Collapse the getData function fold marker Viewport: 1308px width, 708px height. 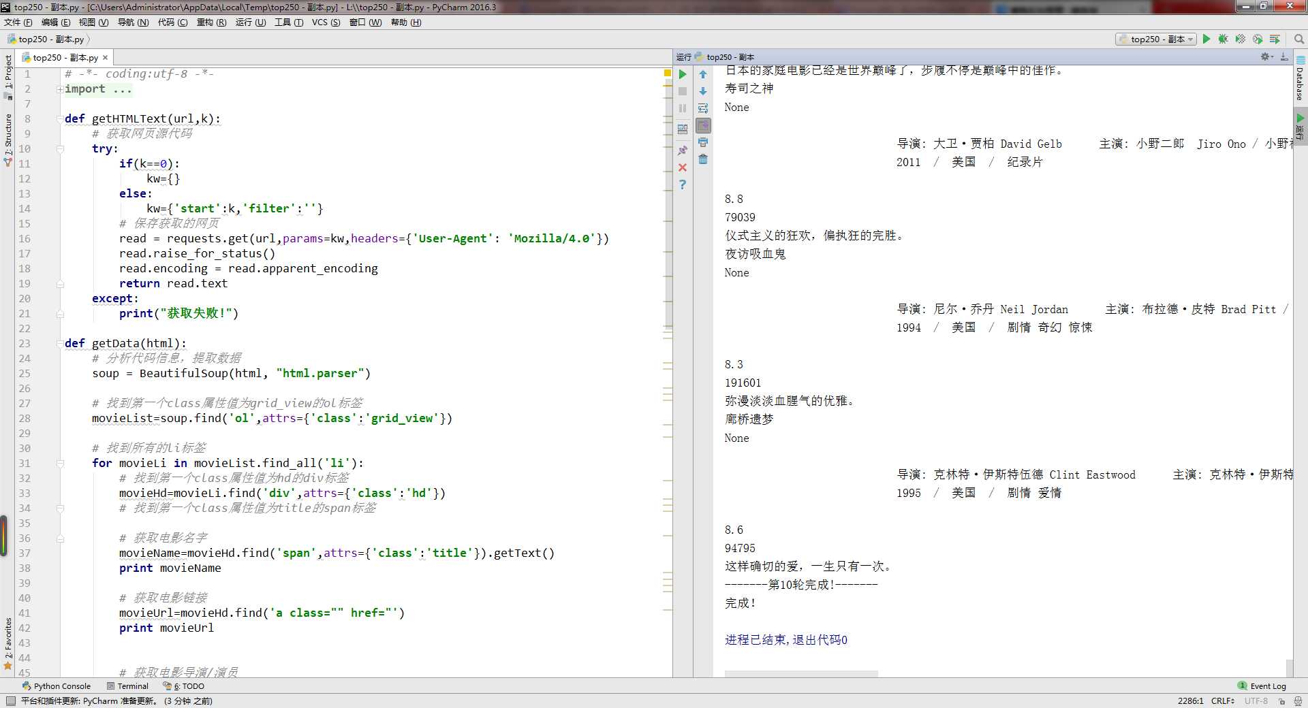coord(60,344)
